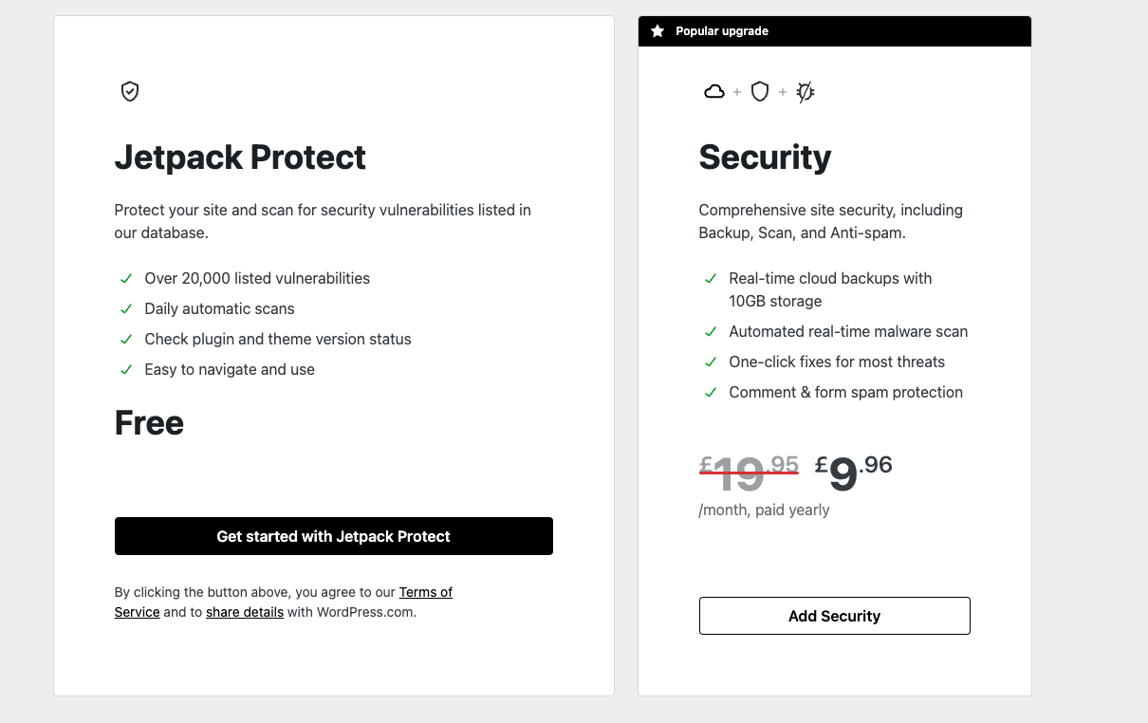
Task: Open the Terms of Service link
Action: [x=425, y=591]
